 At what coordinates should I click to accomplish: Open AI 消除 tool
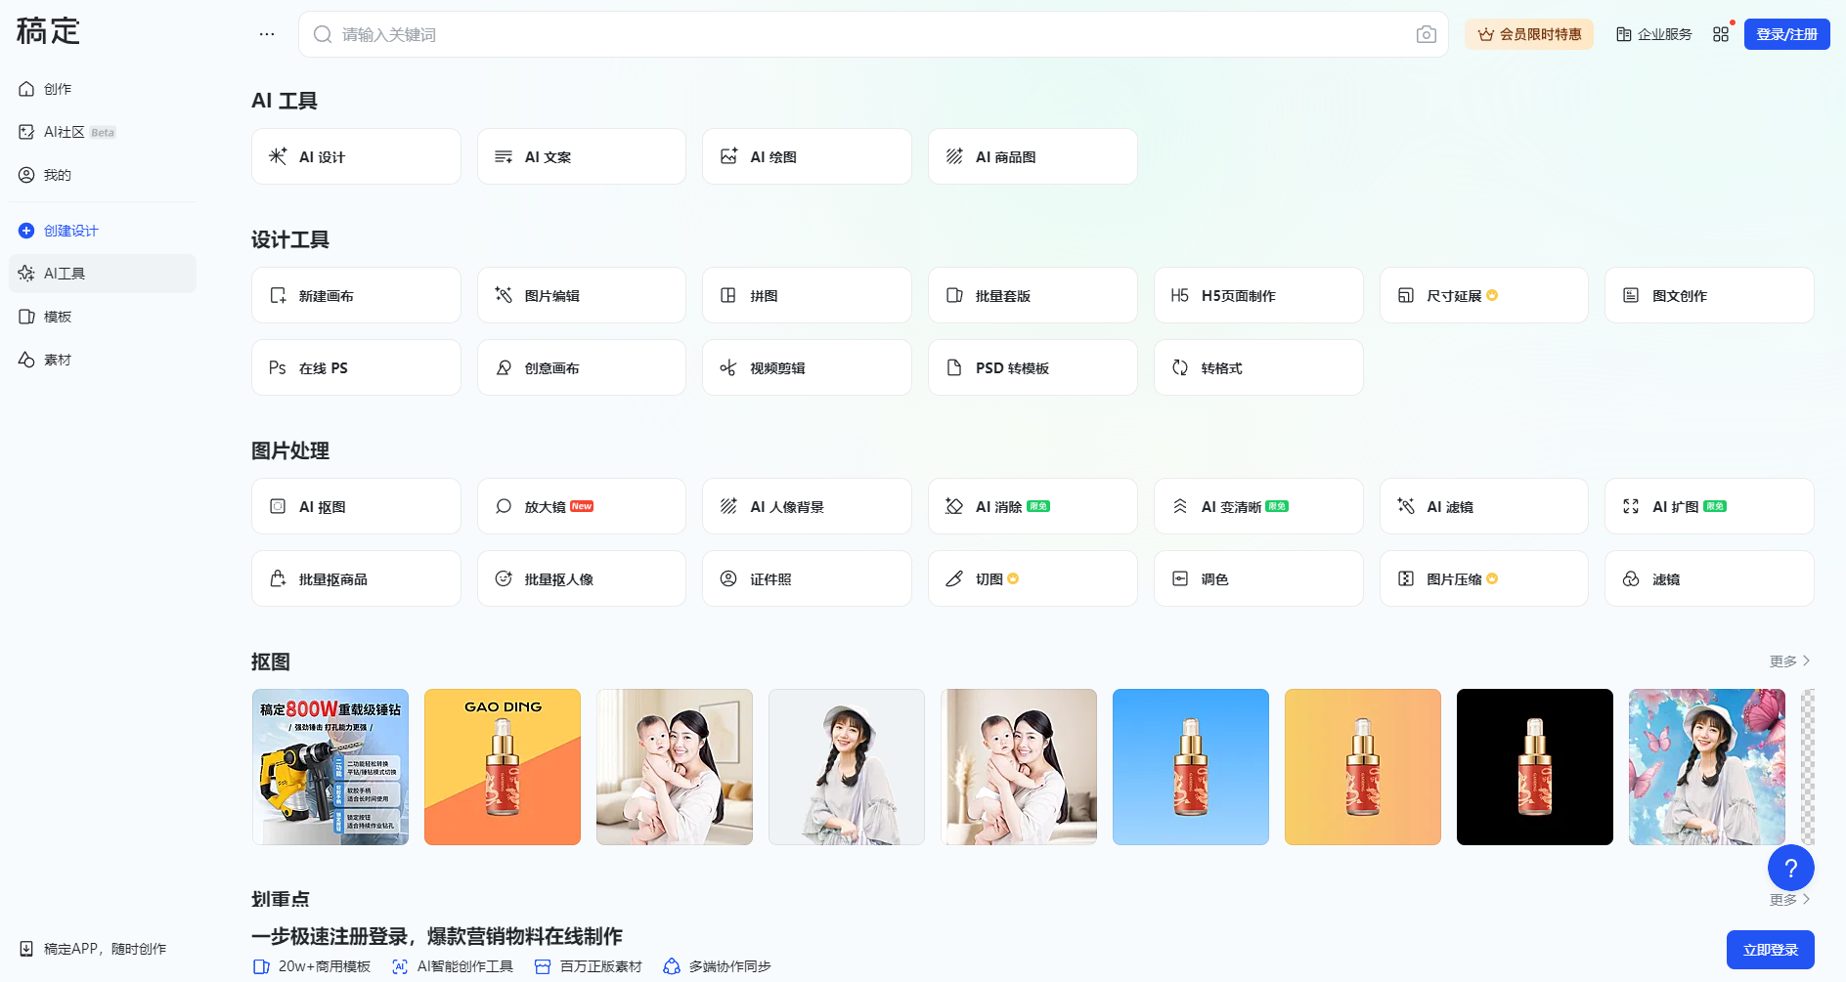pyautogui.click(x=1033, y=506)
